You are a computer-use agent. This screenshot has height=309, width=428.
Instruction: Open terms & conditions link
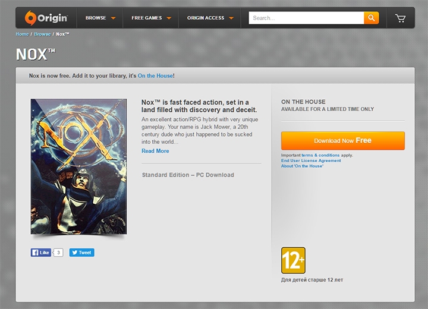tap(320, 155)
